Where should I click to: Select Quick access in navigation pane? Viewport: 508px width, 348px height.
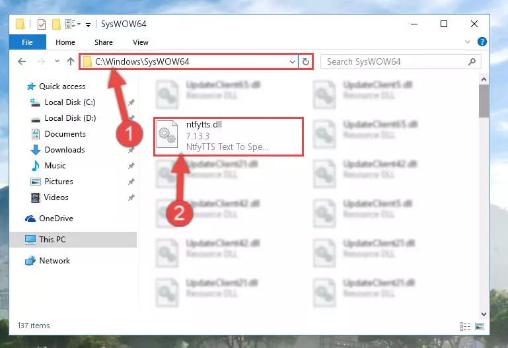click(62, 87)
